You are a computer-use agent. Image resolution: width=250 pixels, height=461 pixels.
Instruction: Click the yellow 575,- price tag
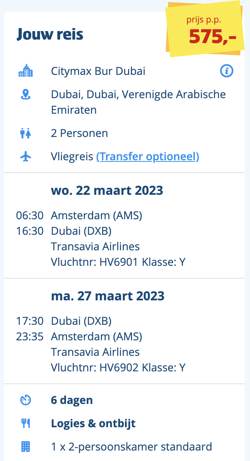tap(206, 29)
